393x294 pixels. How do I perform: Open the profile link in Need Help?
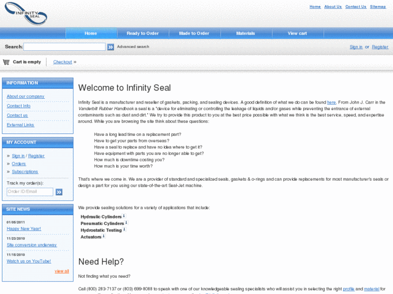[x=349, y=289]
